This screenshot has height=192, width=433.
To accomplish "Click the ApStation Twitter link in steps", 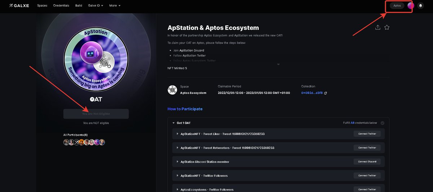I will (x=194, y=55).
